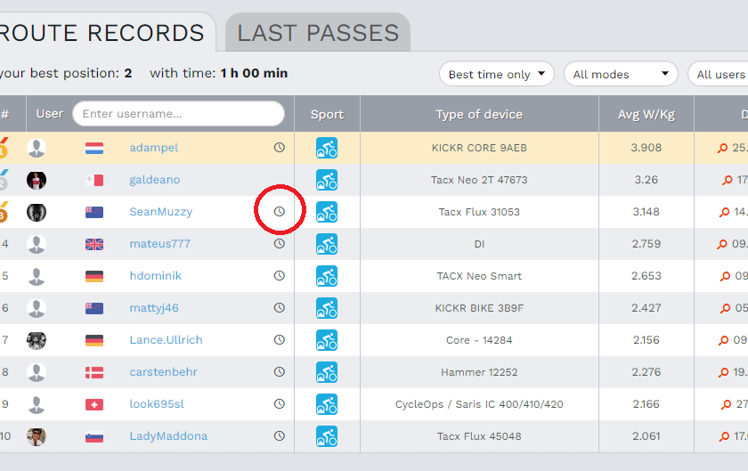Click magnifier icon in Lance.Ullrich row

tap(723, 340)
